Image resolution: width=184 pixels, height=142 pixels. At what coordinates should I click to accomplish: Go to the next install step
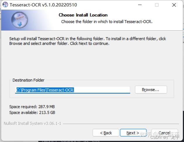tap(133, 133)
